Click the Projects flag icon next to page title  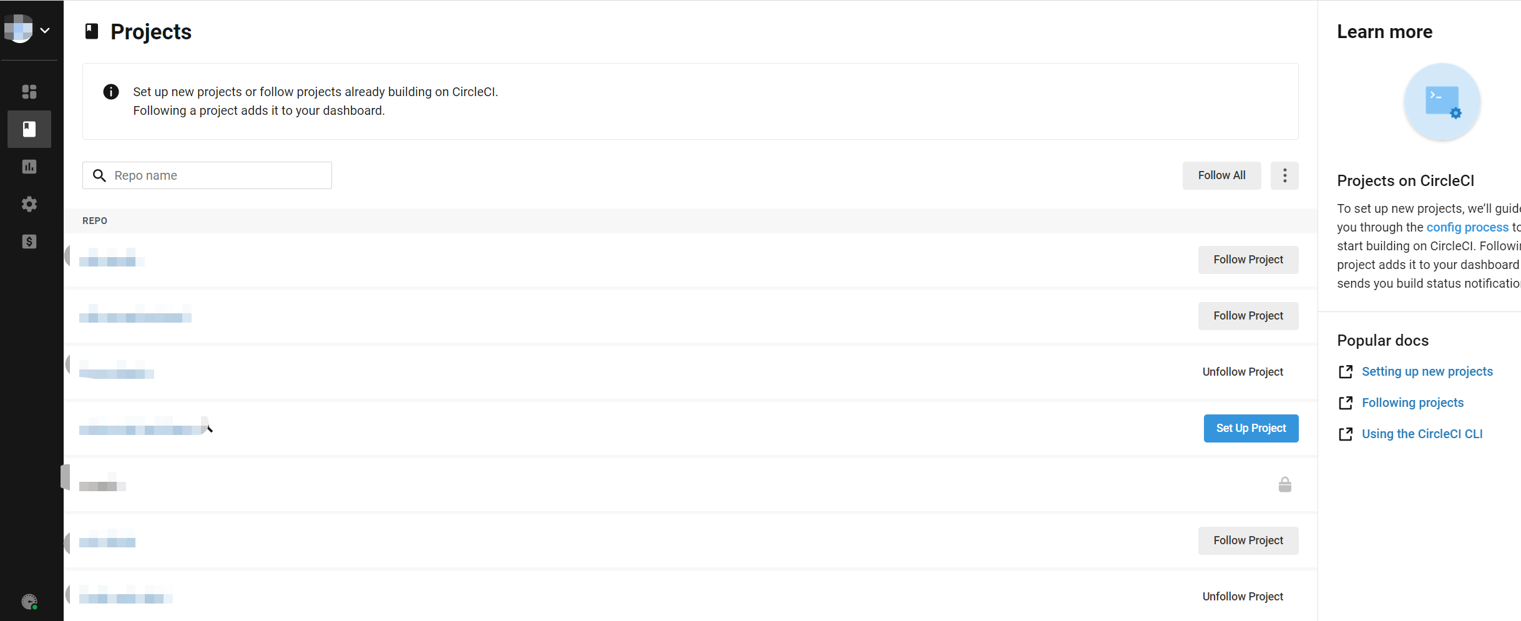coord(91,31)
